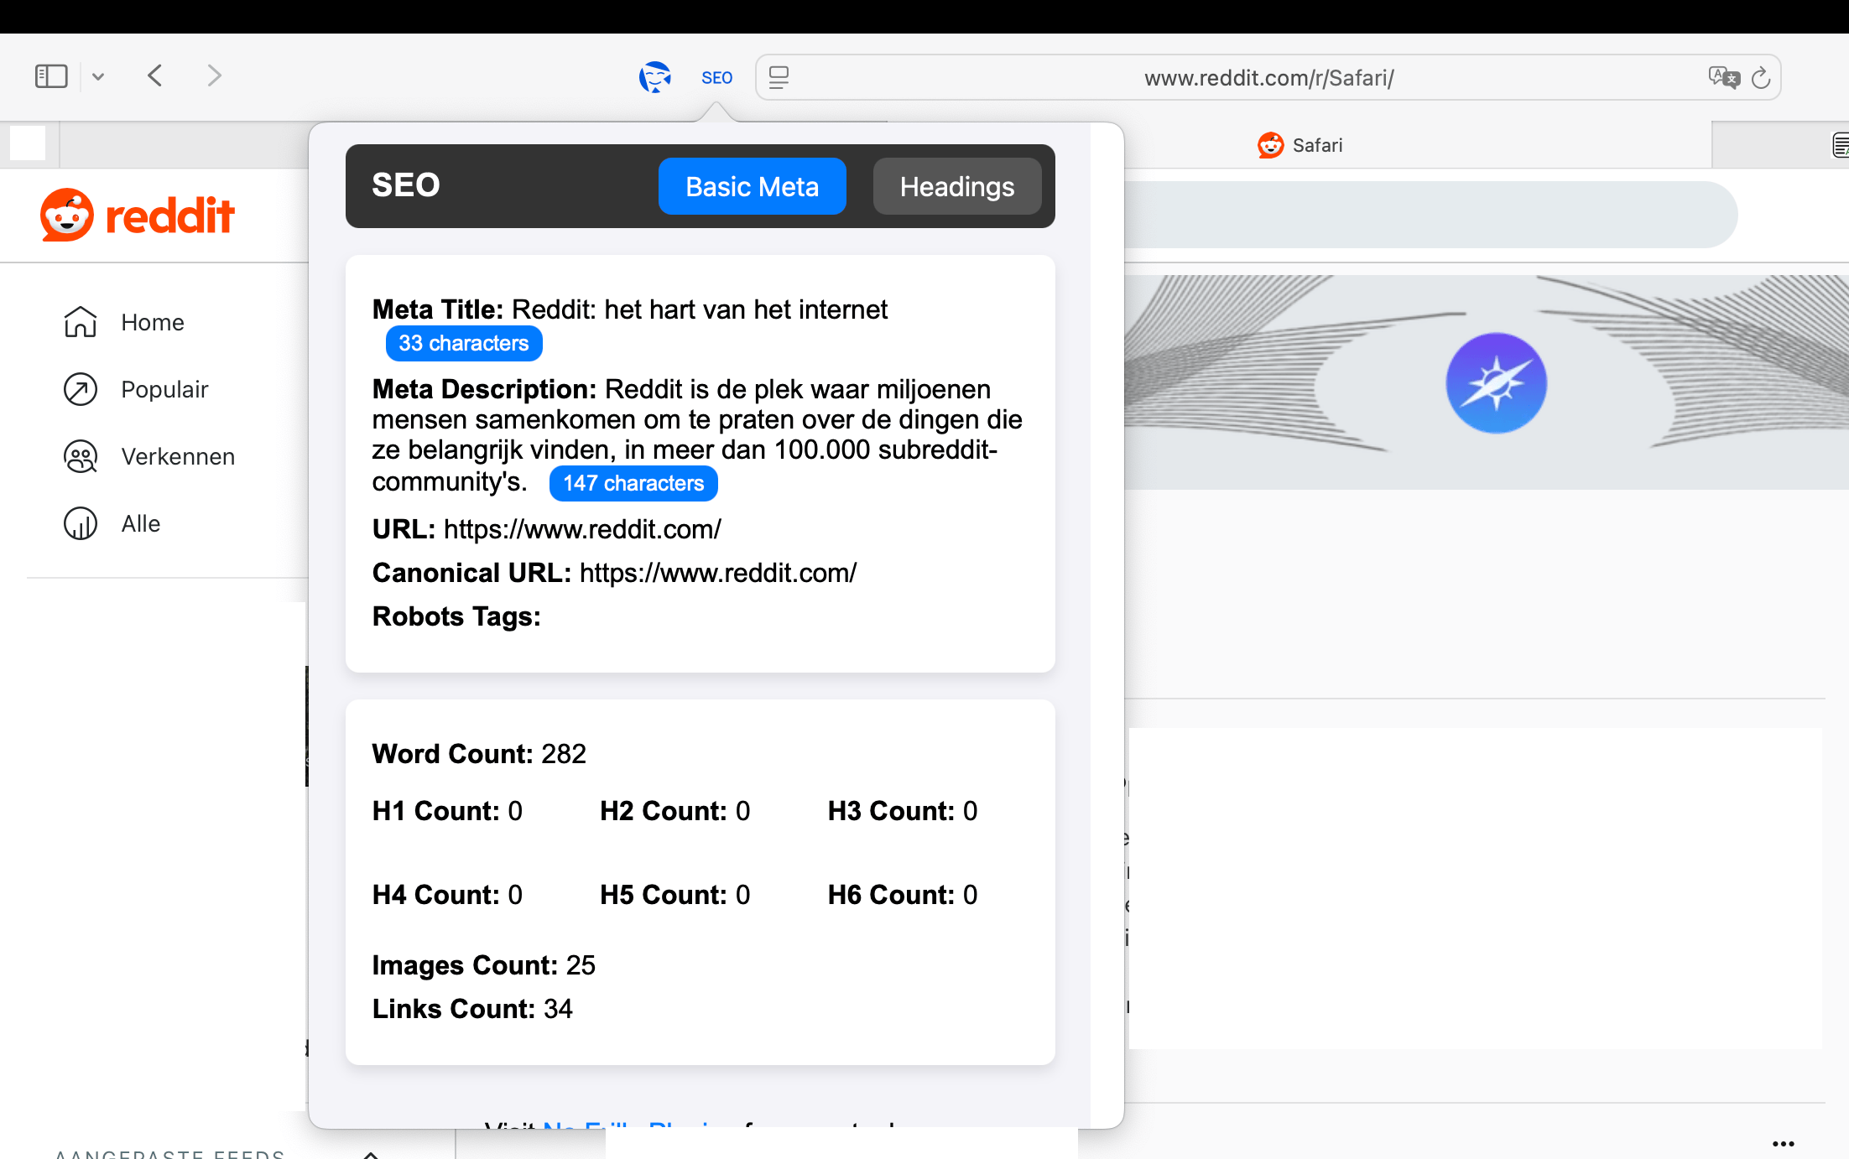
Task: Click the Verkennen community icon
Action: [x=81, y=456]
